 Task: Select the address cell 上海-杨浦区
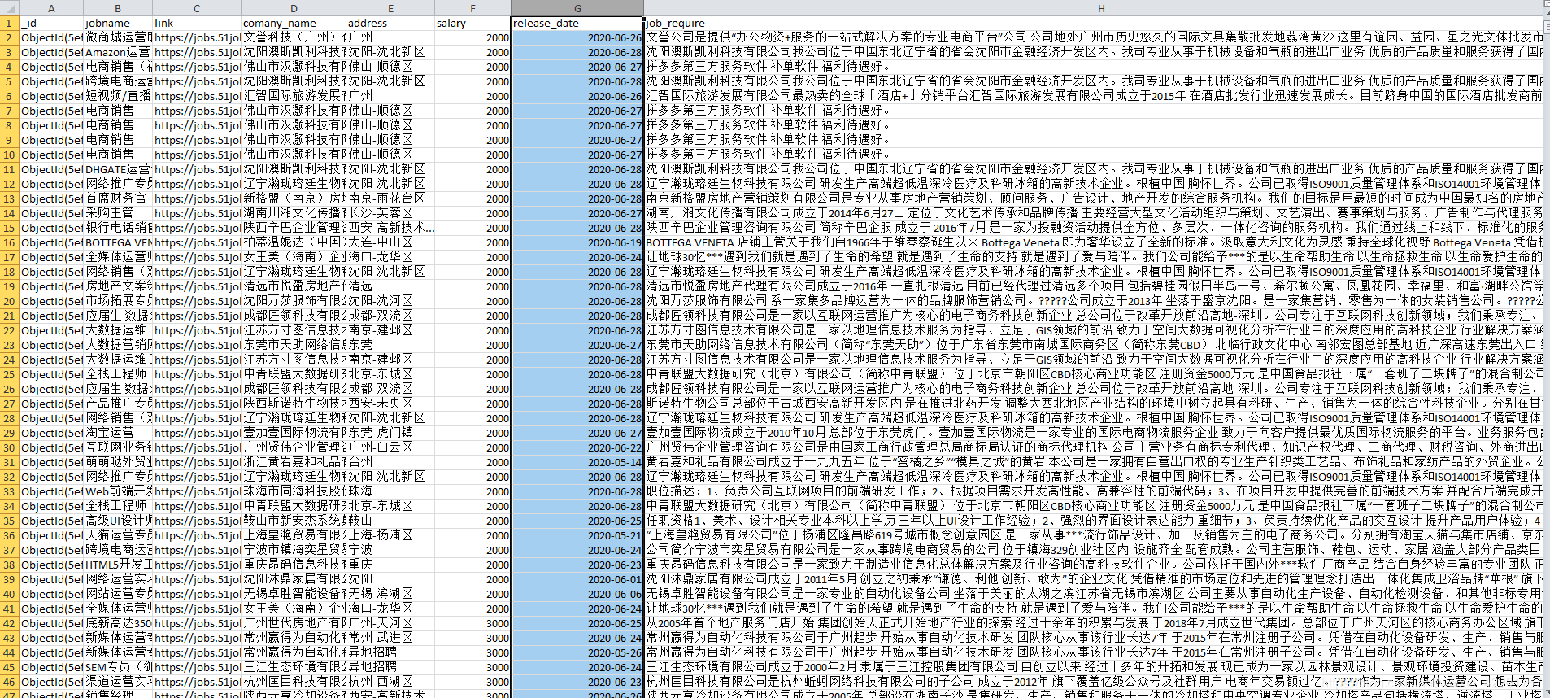coord(390,535)
